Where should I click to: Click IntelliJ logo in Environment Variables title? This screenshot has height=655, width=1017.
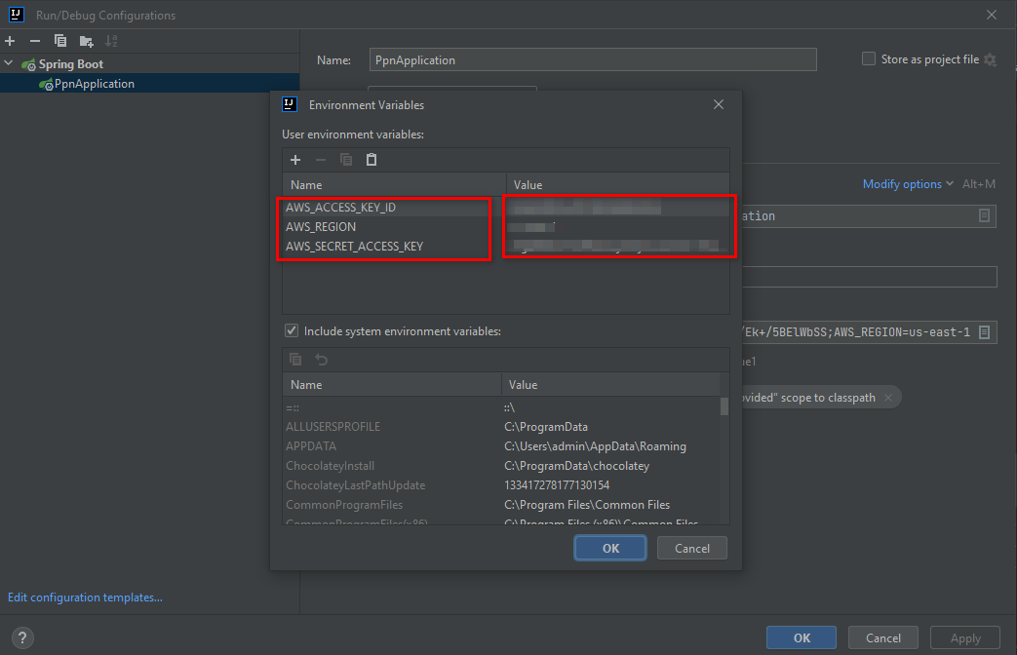coord(290,104)
